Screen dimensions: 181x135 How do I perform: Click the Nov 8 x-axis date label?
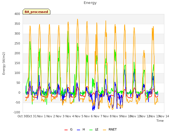click(107, 116)
